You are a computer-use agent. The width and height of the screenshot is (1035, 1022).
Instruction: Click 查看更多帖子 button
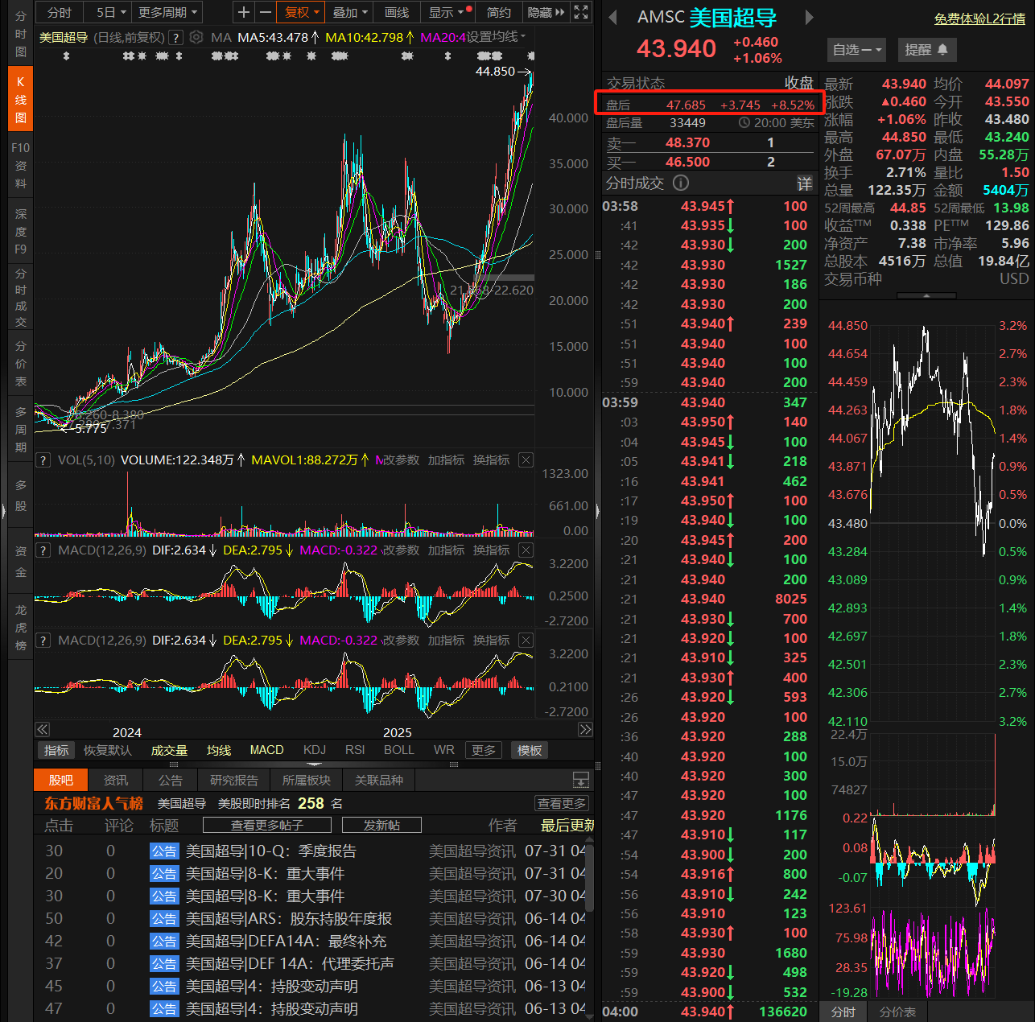pyautogui.click(x=267, y=825)
